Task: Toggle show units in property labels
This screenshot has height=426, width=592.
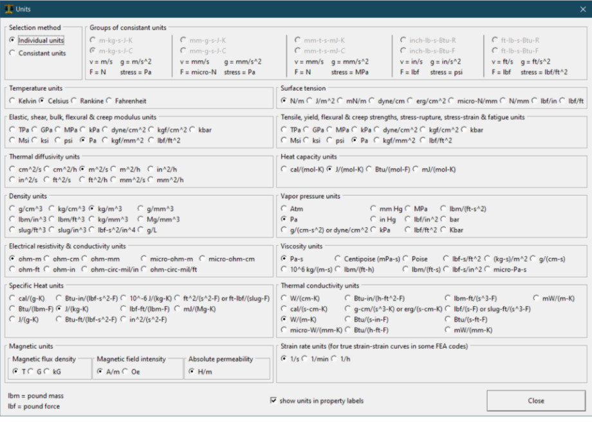Action: [x=273, y=401]
